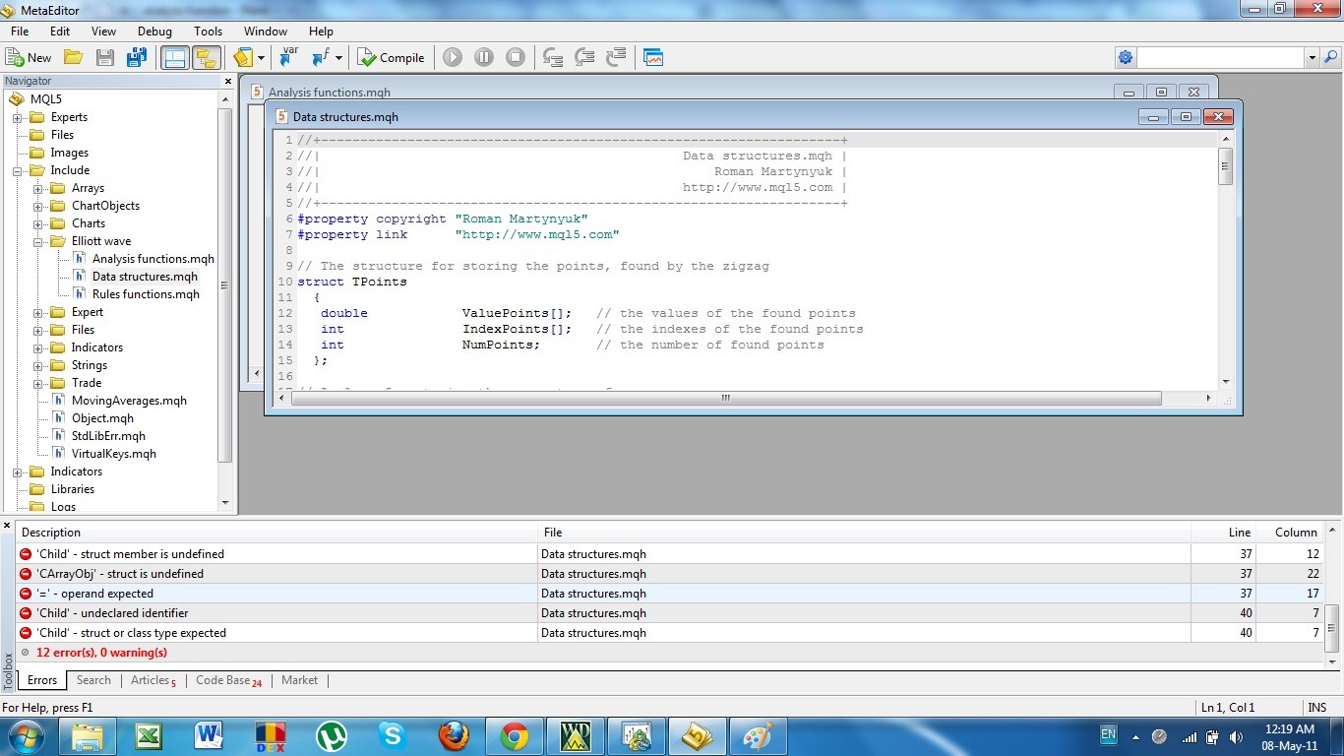The width and height of the screenshot is (1344, 756).
Task: Create a new file with New button
Action: (29, 58)
